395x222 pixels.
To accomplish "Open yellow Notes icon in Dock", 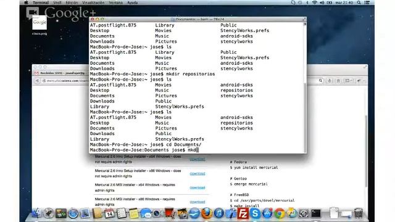I will pos(133,214).
